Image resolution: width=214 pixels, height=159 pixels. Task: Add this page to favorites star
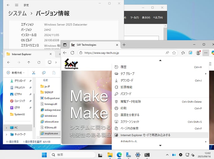click(174, 53)
